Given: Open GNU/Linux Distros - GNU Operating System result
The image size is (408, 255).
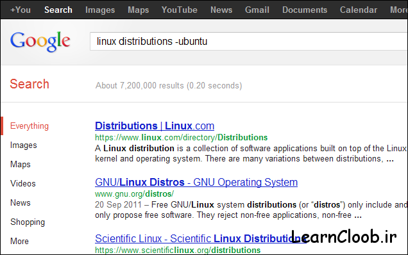Looking at the screenshot, I should 196,182.
